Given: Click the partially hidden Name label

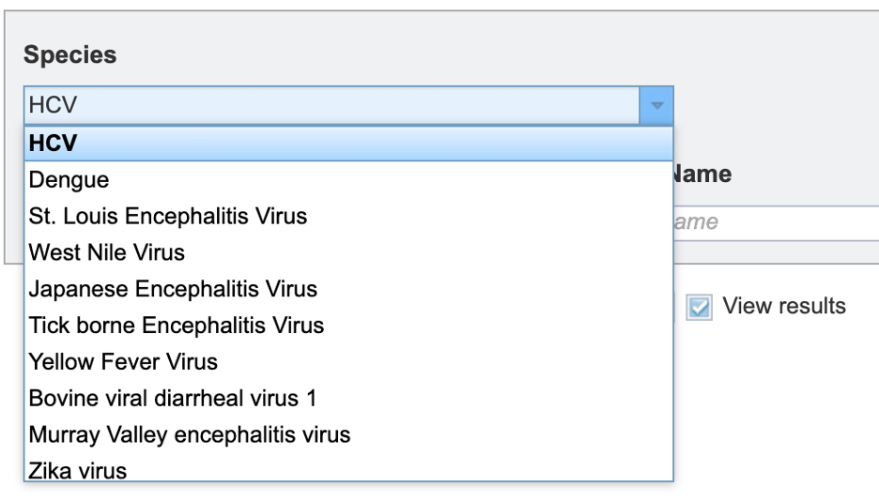Looking at the screenshot, I should coord(702,175).
